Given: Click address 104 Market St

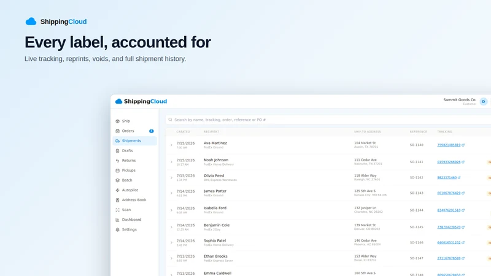Looking at the screenshot, I should 365,143.
